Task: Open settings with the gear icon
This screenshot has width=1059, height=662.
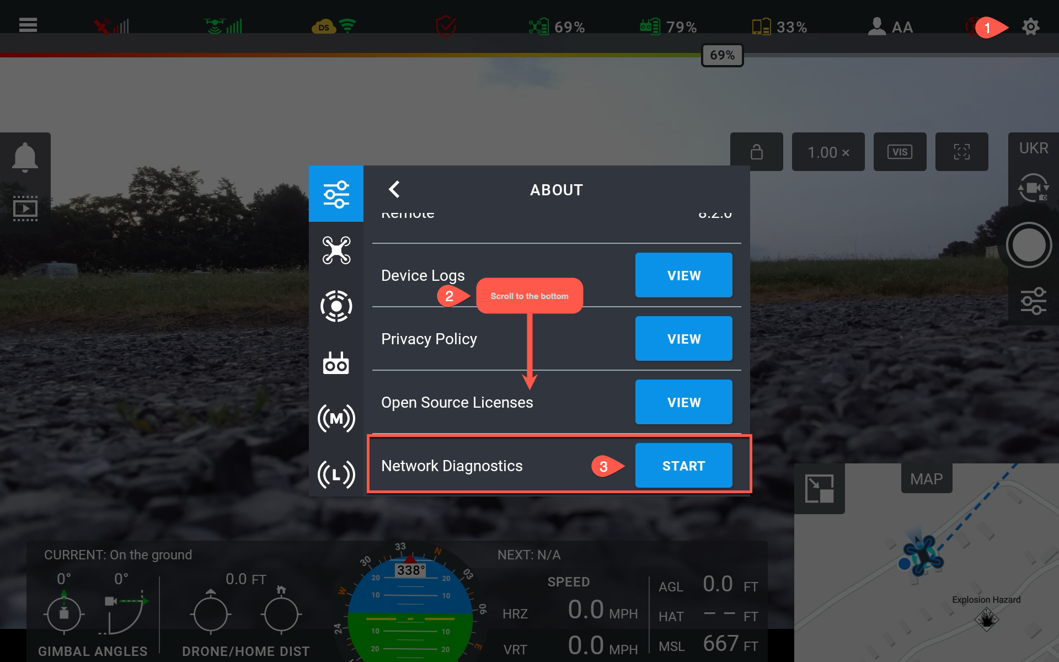Action: tap(1030, 26)
